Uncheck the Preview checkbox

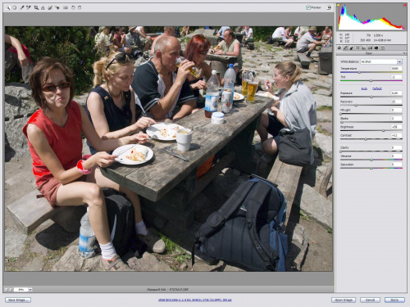click(308, 7)
